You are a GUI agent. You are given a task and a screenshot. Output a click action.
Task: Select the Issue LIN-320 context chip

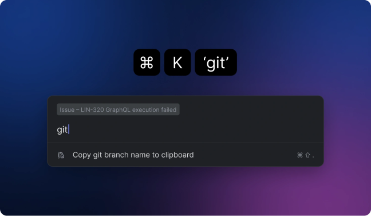(118, 109)
